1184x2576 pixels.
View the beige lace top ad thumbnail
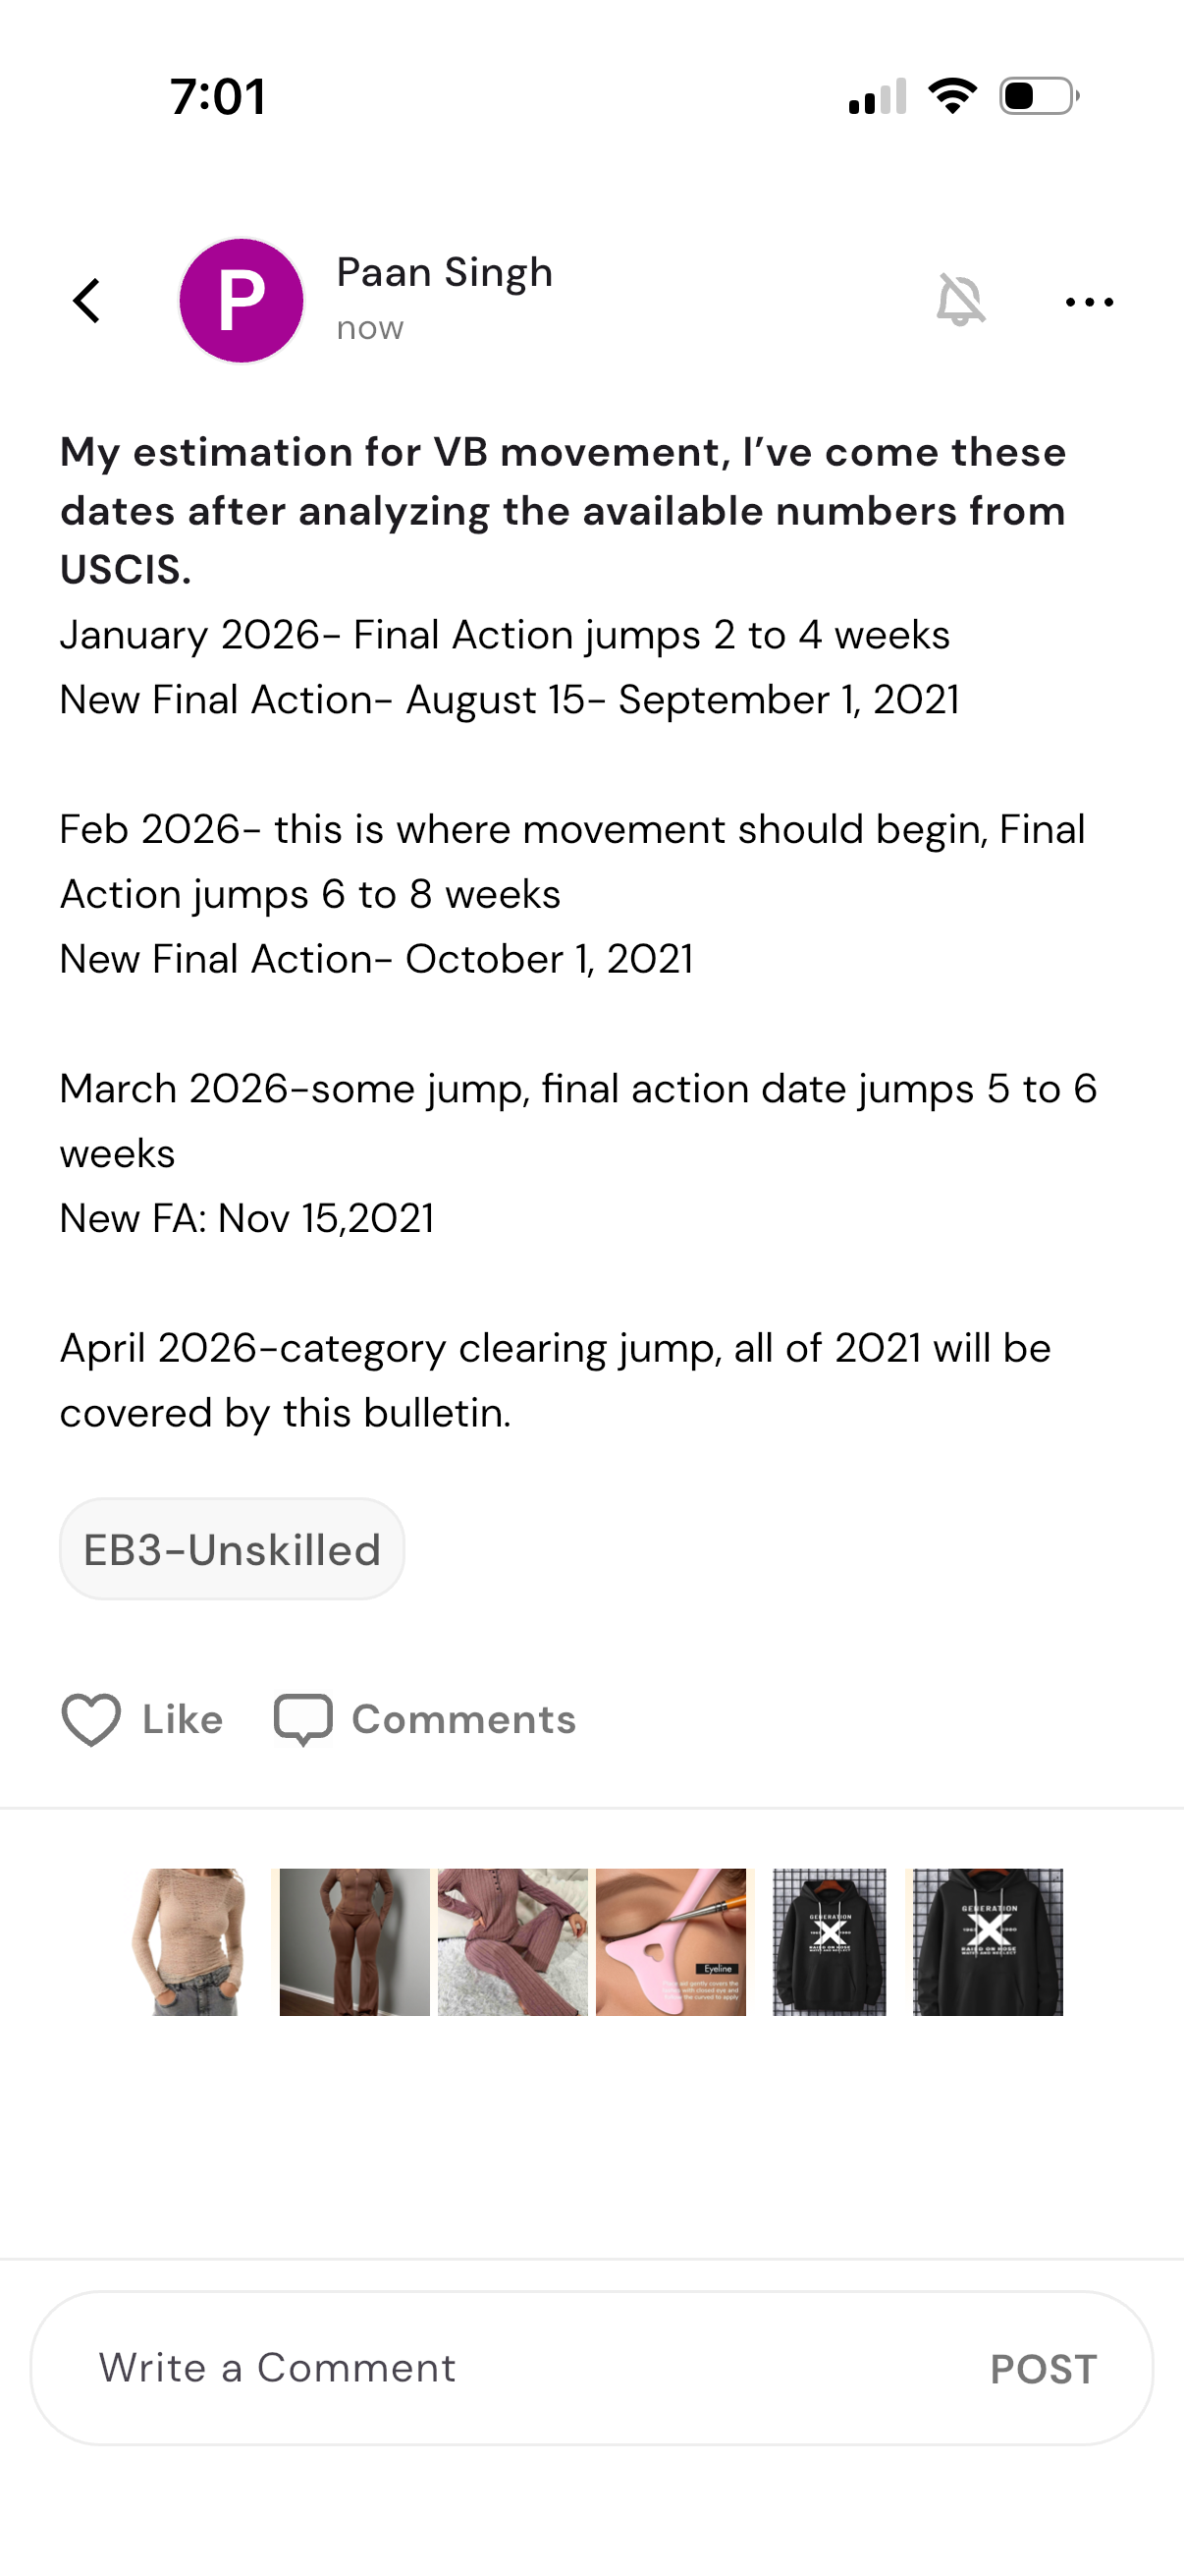[191, 1942]
